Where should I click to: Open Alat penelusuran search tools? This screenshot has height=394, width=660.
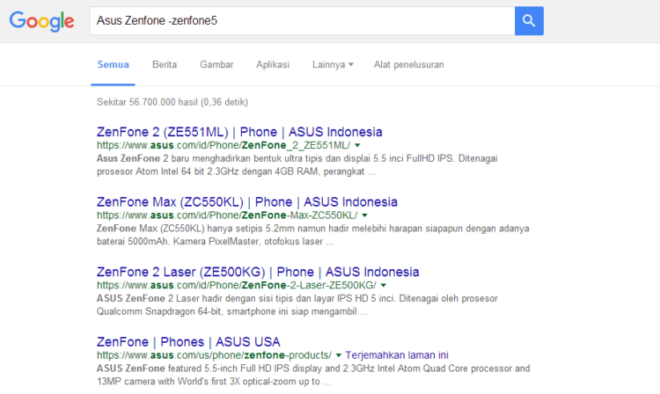[x=408, y=65]
